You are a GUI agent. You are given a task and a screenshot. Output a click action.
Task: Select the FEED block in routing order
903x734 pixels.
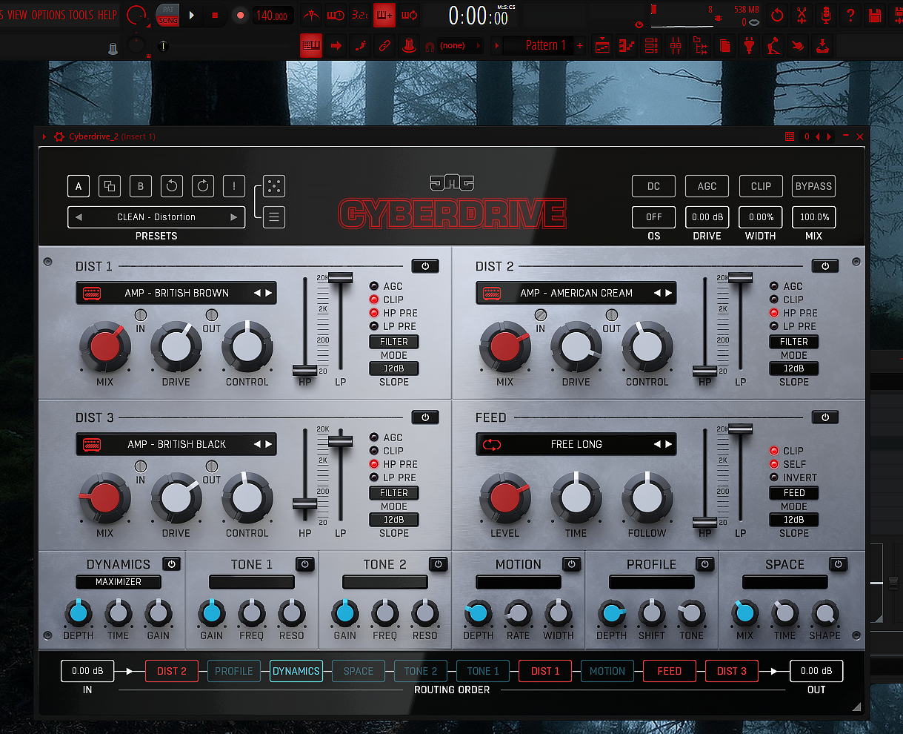coord(670,671)
